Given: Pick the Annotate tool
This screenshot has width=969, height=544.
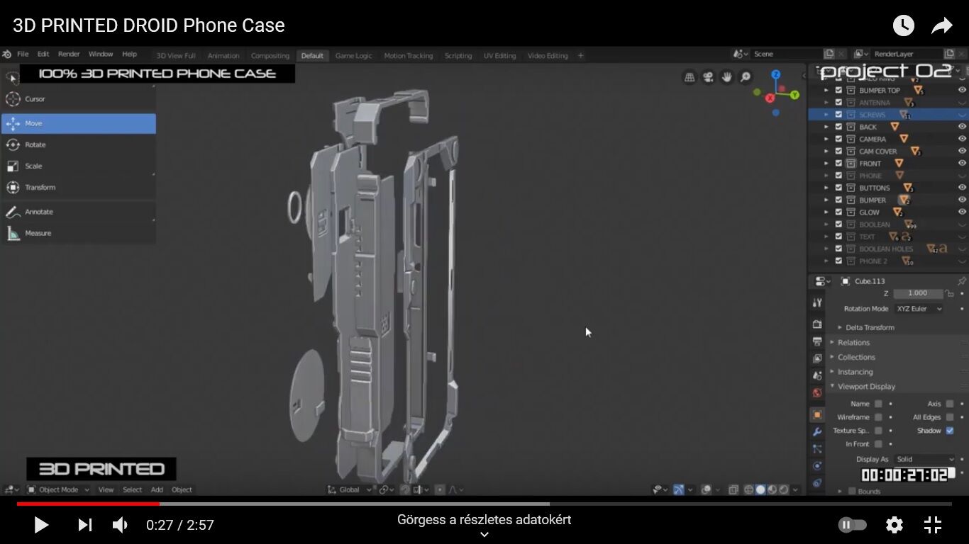Looking at the screenshot, I should coord(78,212).
